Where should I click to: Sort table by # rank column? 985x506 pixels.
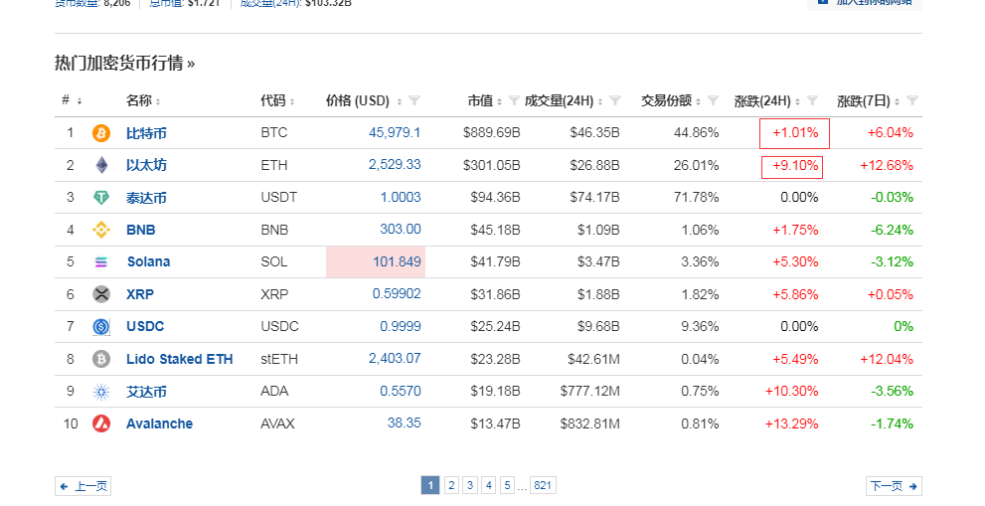[80, 101]
